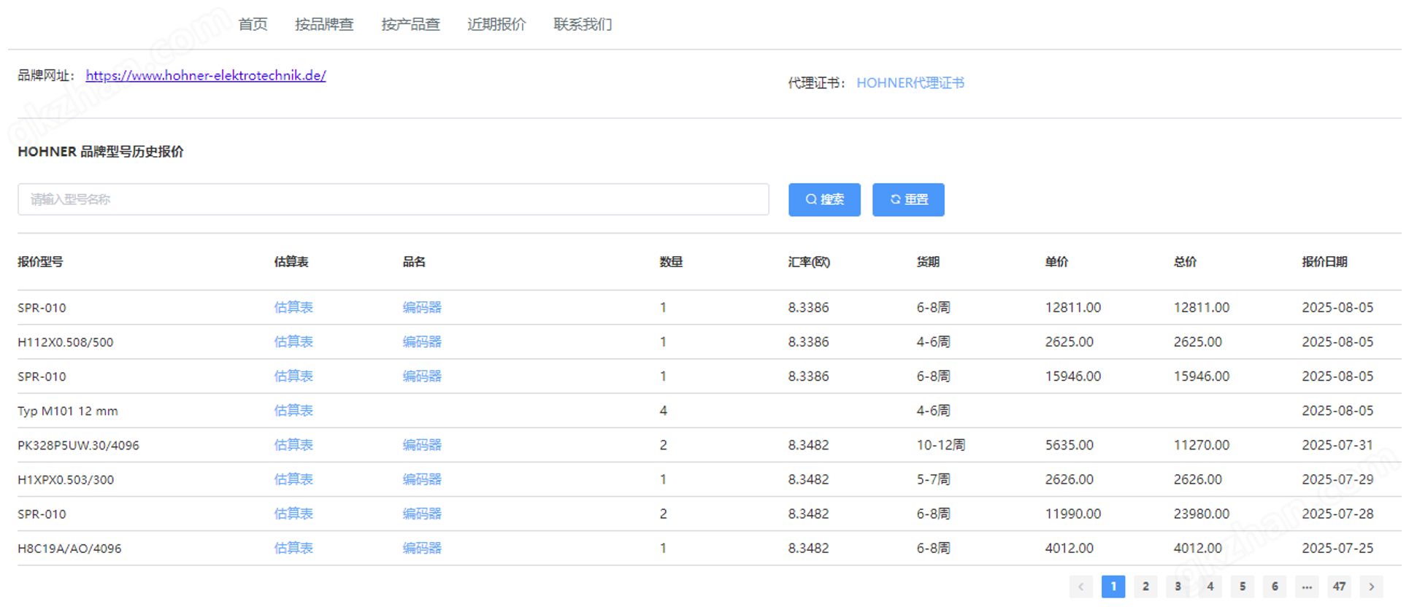Screen dimensions: 1409x607
Task: Click total price 23980.00
Action: tap(1202, 514)
